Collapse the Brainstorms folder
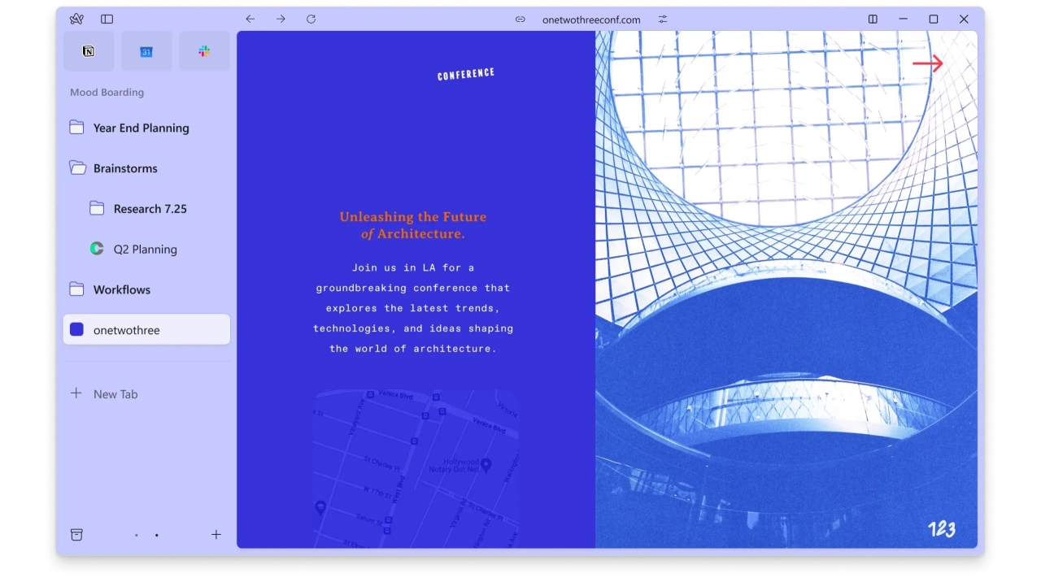 pyautogui.click(x=125, y=168)
